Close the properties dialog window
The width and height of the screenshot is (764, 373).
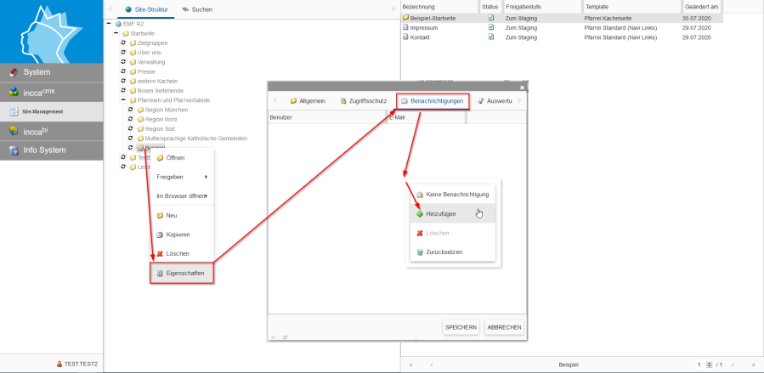(522, 87)
